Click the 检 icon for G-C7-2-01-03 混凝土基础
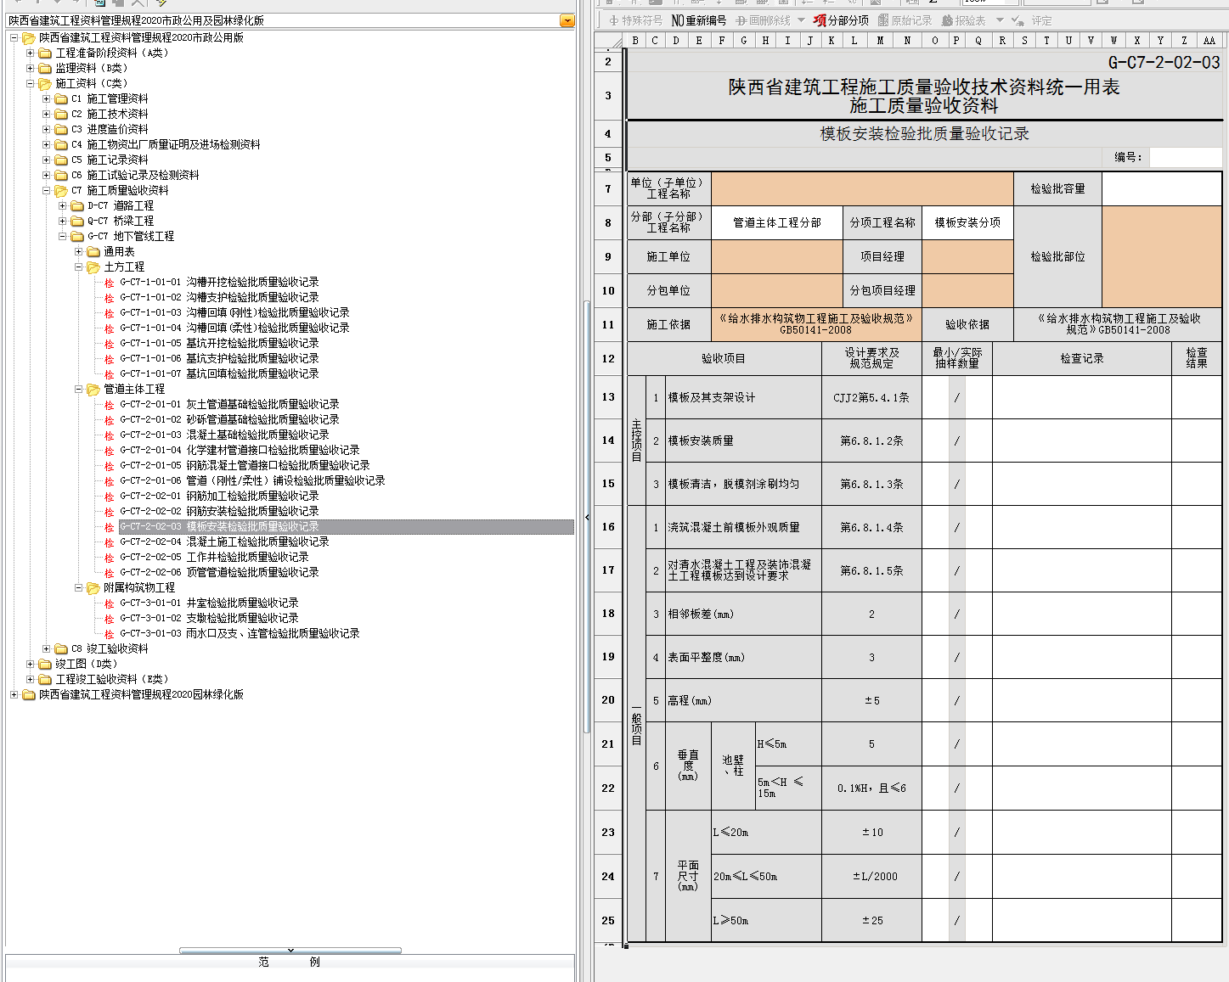This screenshot has width=1229, height=982. click(x=109, y=435)
